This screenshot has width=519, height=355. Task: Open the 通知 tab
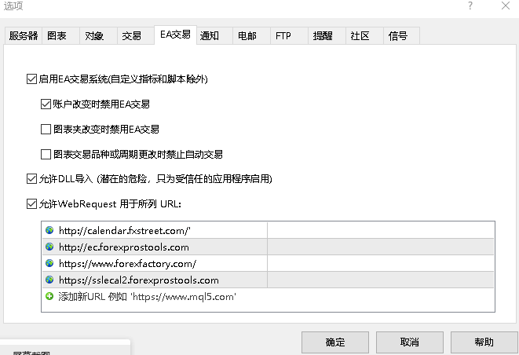pos(215,36)
